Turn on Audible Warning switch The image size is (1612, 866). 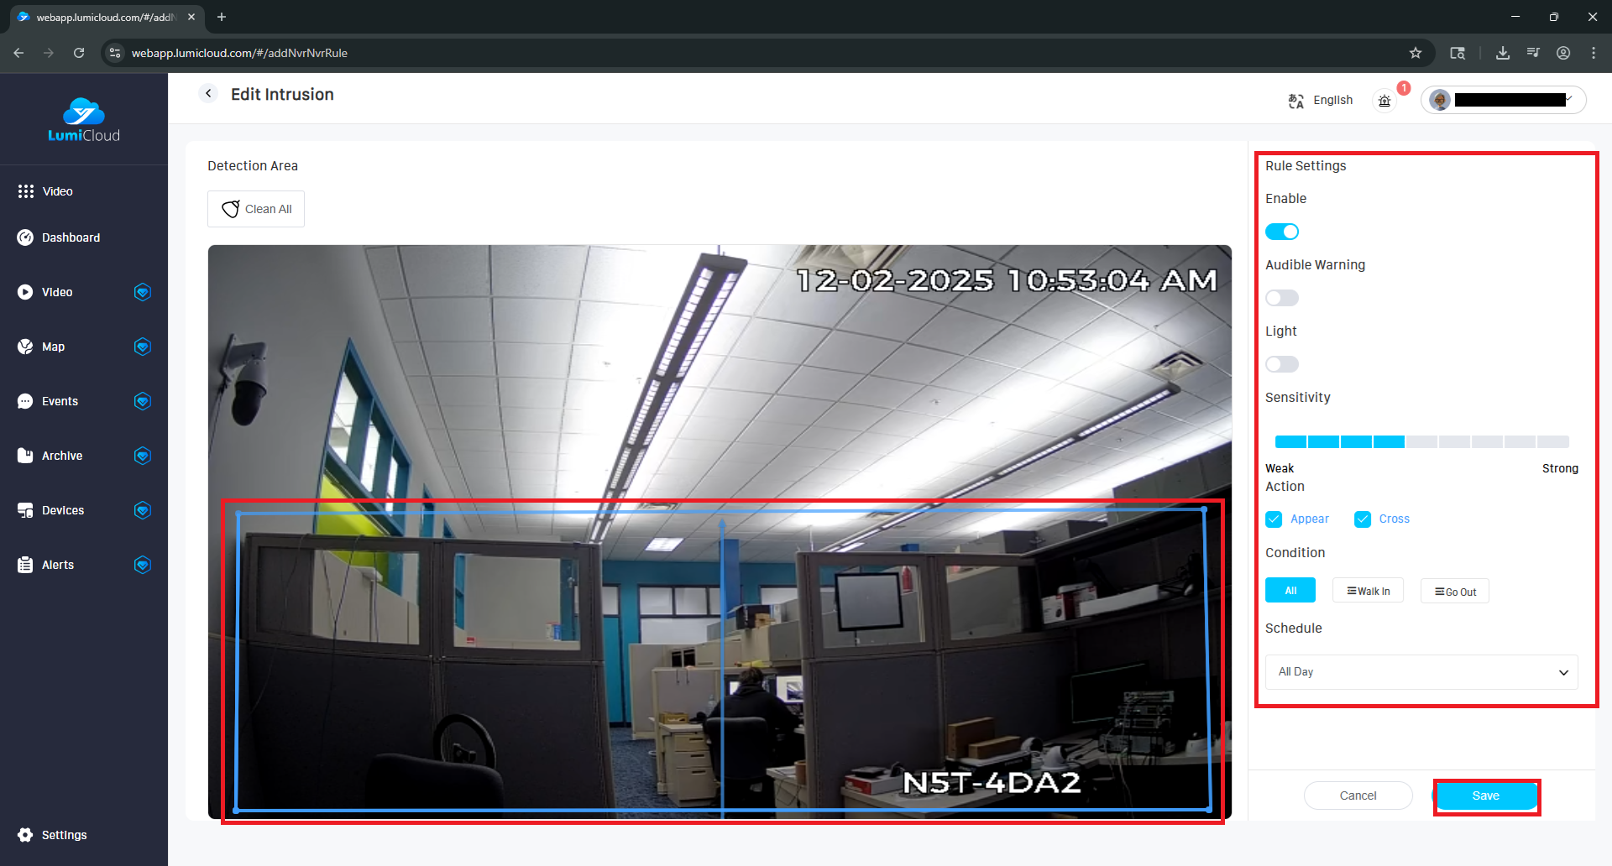pyautogui.click(x=1281, y=298)
